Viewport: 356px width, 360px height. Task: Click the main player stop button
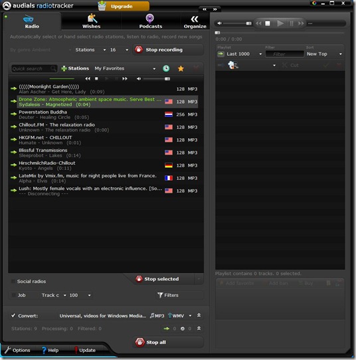[268, 23]
